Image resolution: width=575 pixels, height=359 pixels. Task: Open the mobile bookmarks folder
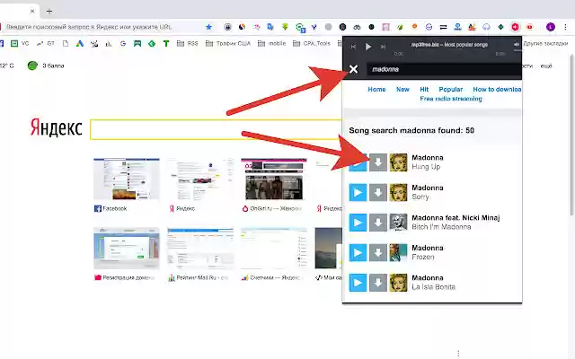271,44
